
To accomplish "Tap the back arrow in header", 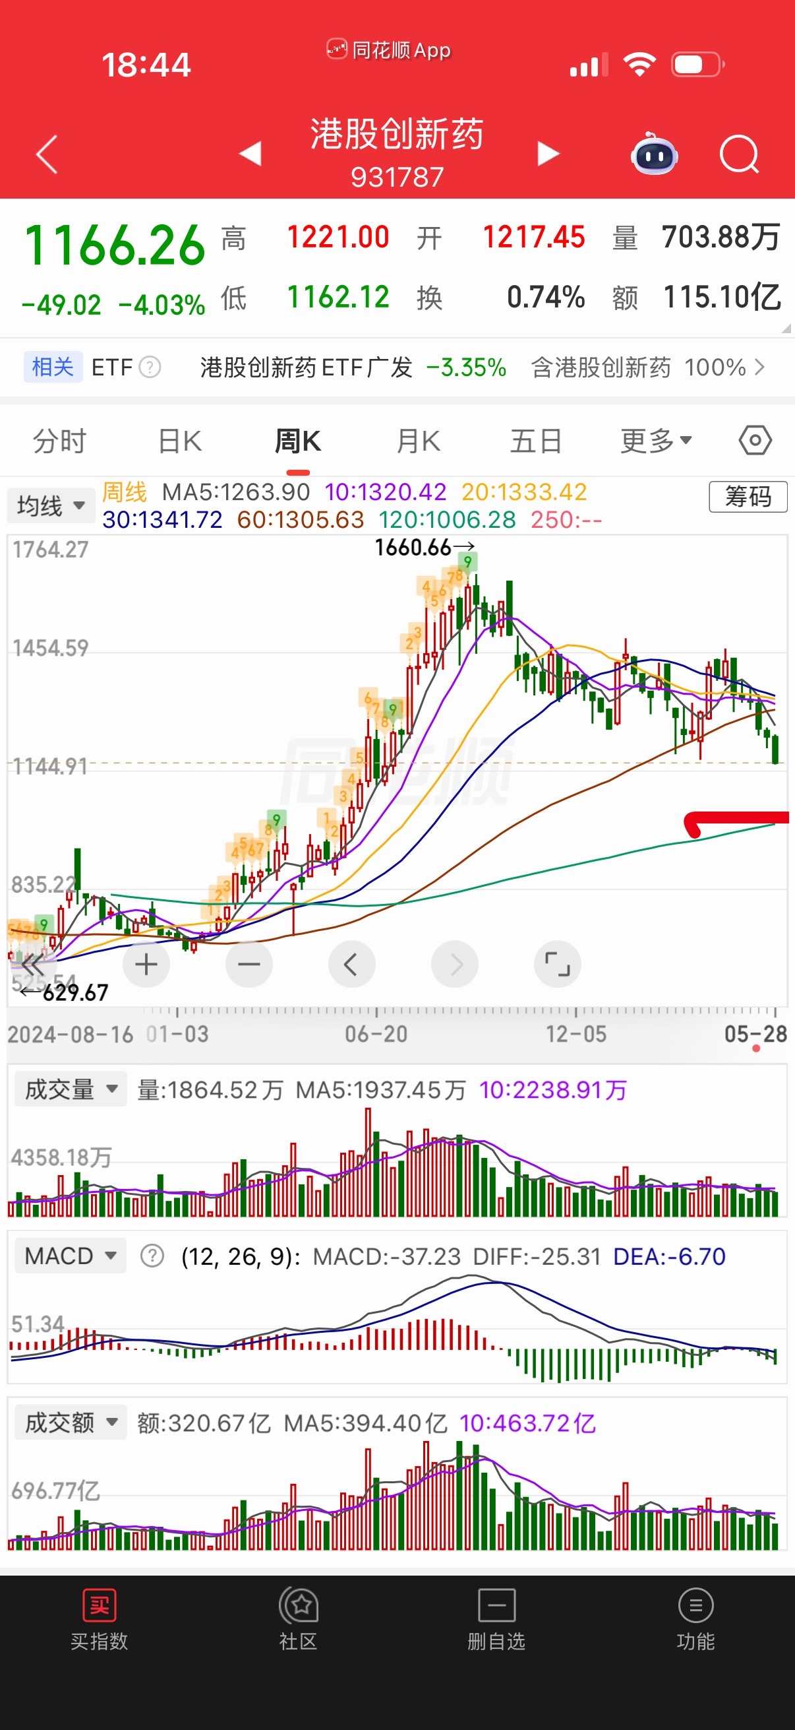I will tap(47, 154).
